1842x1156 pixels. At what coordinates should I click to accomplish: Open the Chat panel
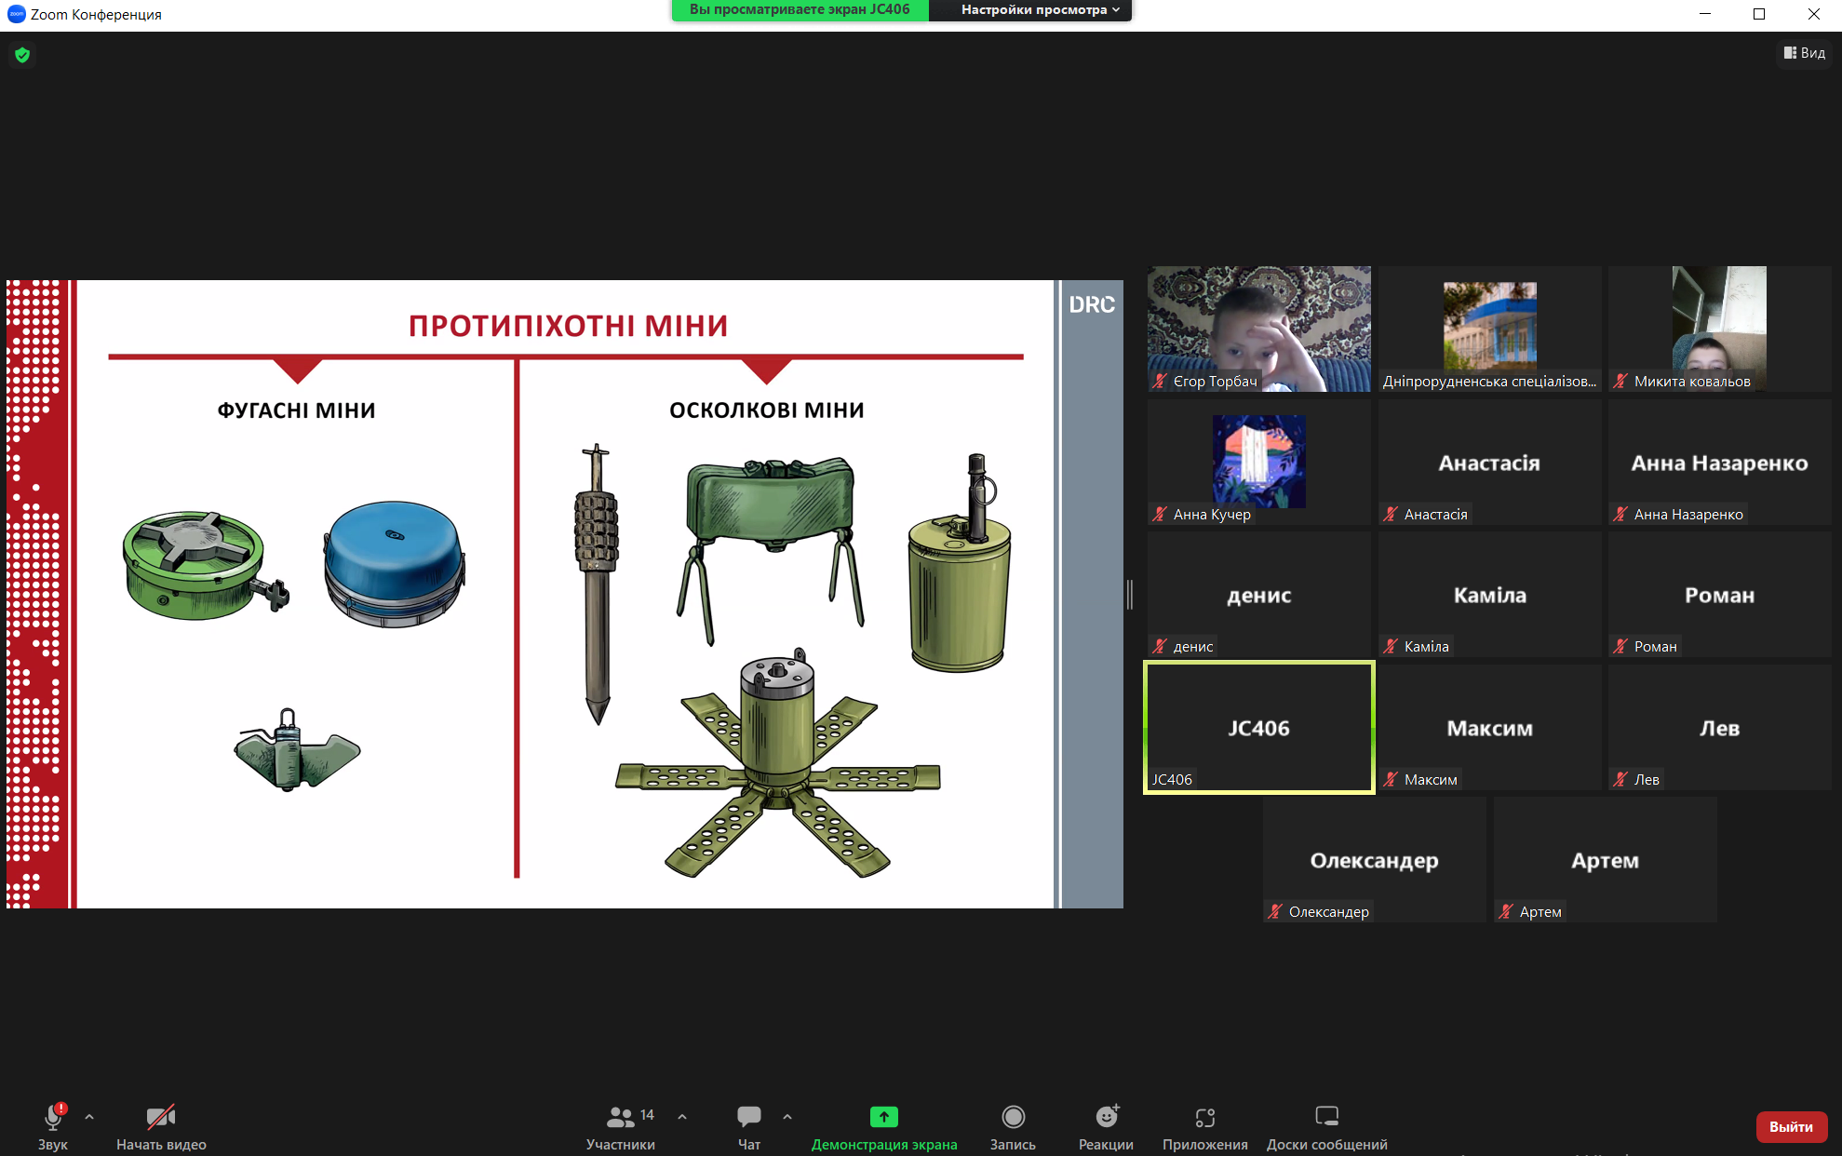tap(748, 1116)
